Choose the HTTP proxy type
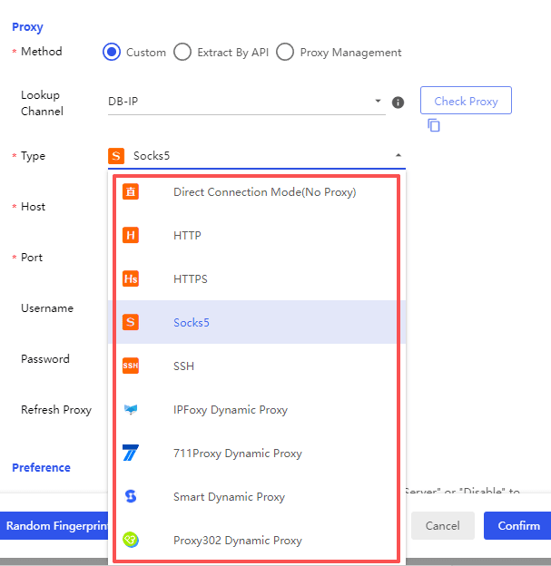551x566 pixels. tap(257, 235)
